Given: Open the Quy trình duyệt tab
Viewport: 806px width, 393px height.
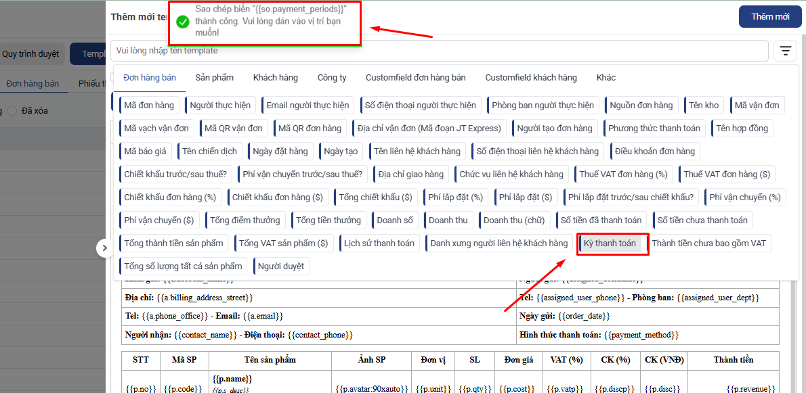Looking at the screenshot, I should [x=30, y=53].
